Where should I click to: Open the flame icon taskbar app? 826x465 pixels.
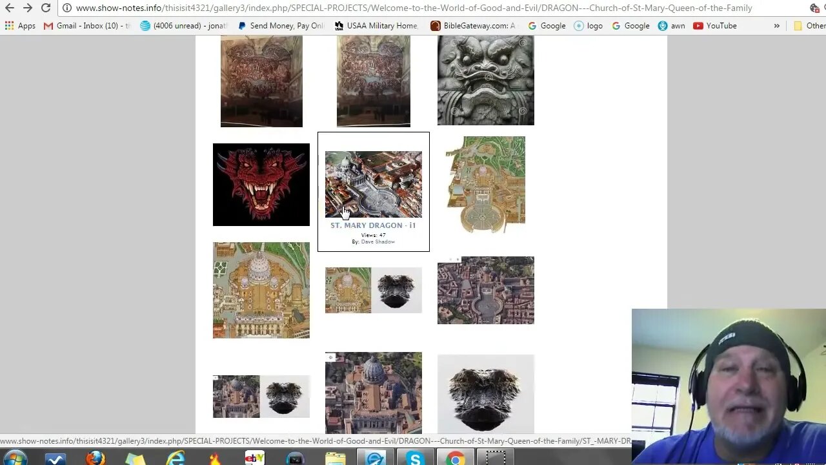click(215, 459)
